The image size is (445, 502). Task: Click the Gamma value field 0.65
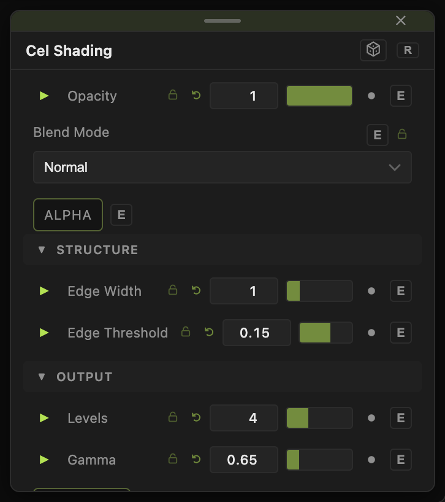pyautogui.click(x=243, y=460)
